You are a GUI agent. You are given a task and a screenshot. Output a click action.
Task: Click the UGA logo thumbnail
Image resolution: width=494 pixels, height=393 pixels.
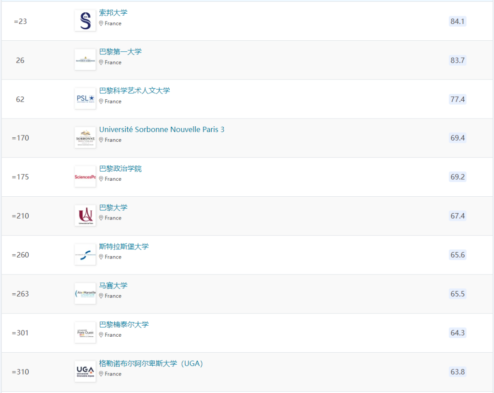tap(85, 371)
